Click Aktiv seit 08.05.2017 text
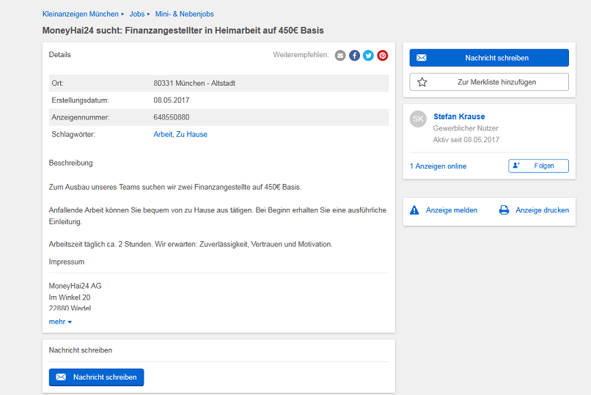Image resolution: width=591 pixels, height=395 pixels. click(466, 140)
